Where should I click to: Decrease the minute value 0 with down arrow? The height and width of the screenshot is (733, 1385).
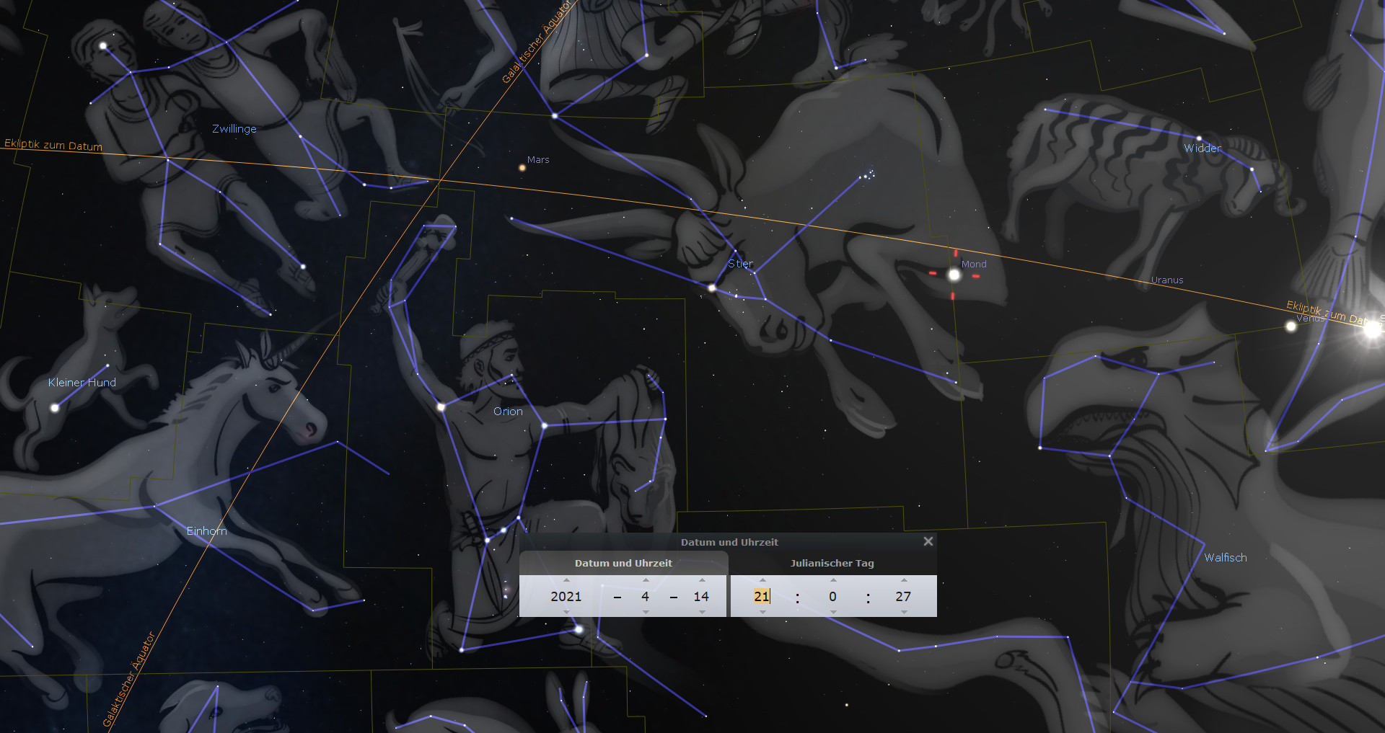(x=833, y=612)
